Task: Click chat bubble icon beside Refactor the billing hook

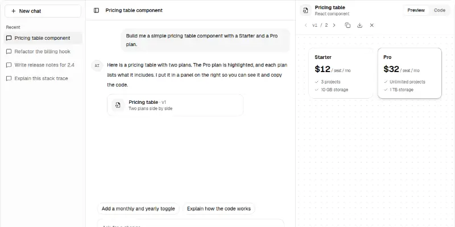Action: pyautogui.click(x=9, y=52)
